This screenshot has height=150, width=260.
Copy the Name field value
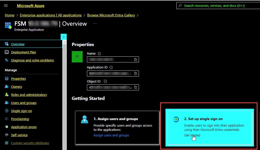click(x=136, y=60)
